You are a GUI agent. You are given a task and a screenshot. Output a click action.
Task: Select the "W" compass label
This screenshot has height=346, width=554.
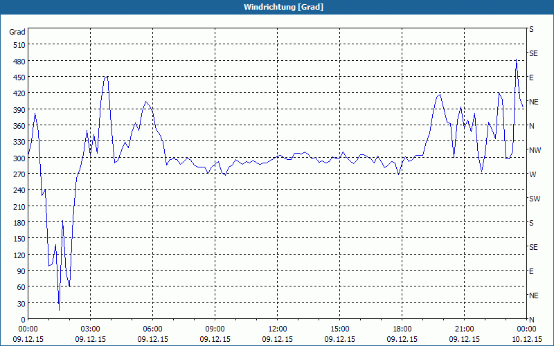[533, 174]
